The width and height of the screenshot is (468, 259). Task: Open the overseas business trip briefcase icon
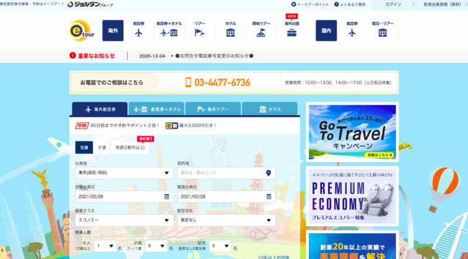coord(291,33)
